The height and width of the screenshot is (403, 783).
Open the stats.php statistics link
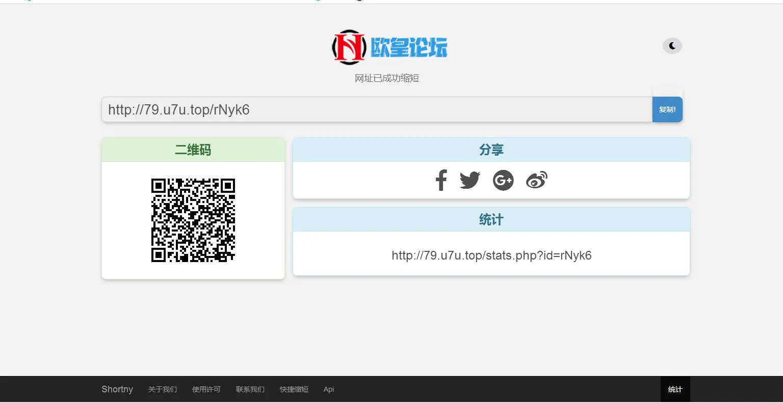pyautogui.click(x=491, y=255)
